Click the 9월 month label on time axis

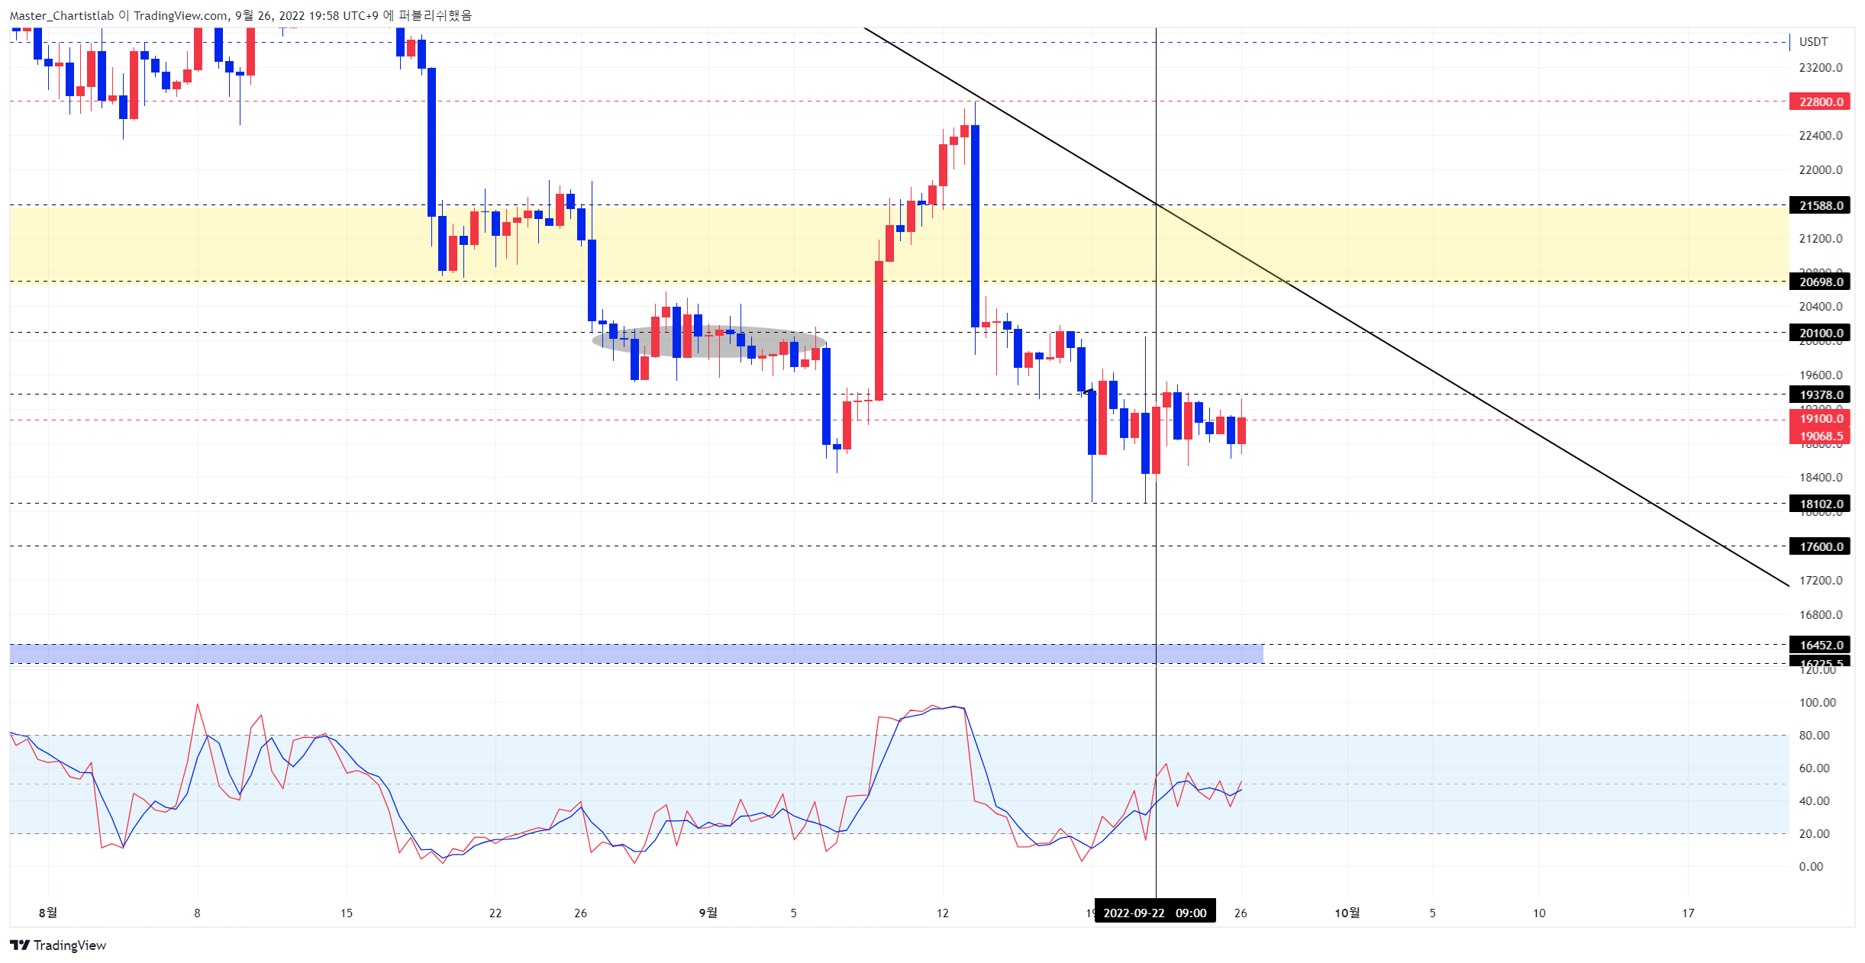pyautogui.click(x=708, y=913)
